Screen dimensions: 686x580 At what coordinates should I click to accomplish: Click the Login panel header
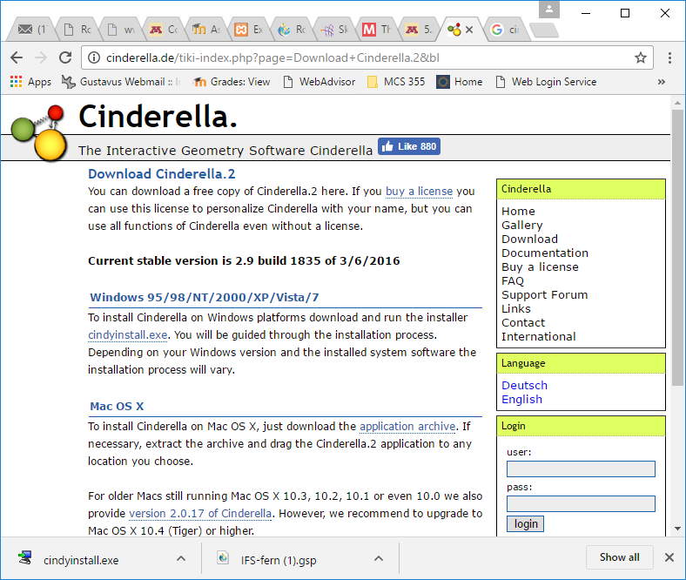point(581,426)
